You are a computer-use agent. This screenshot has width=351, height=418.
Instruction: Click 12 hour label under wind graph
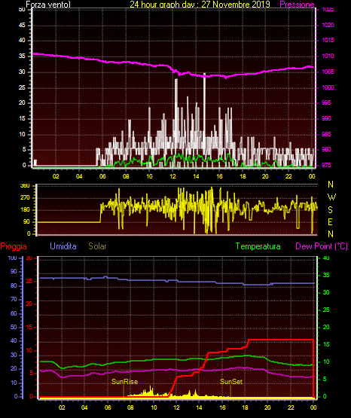172,176
